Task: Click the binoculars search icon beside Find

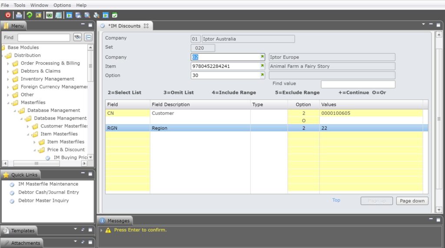Action: [x=77, y=37]
